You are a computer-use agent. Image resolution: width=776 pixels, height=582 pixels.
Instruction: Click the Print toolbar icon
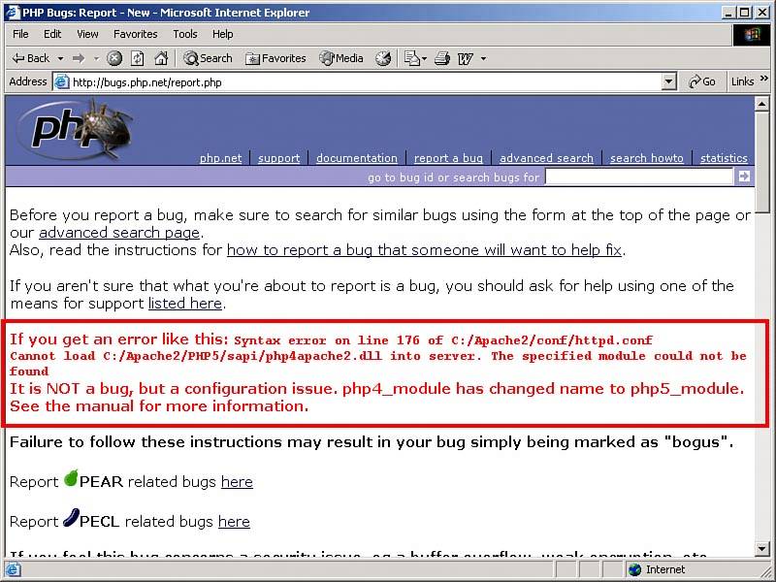442,58
